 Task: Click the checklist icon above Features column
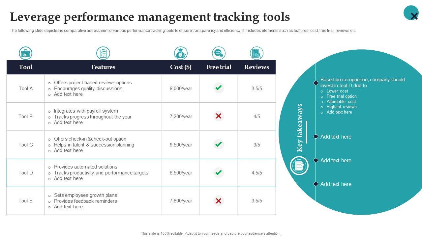[103, 53]
